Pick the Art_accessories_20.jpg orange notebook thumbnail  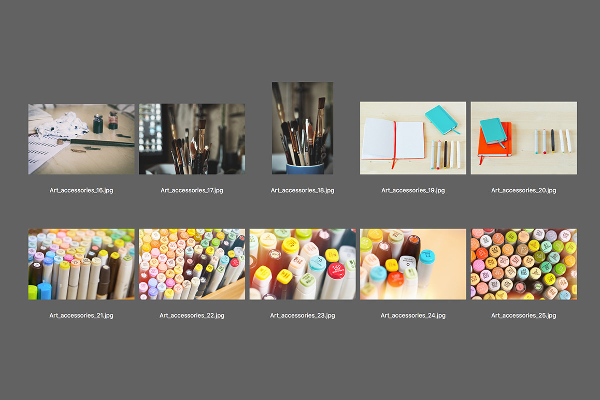click(524, 138)
